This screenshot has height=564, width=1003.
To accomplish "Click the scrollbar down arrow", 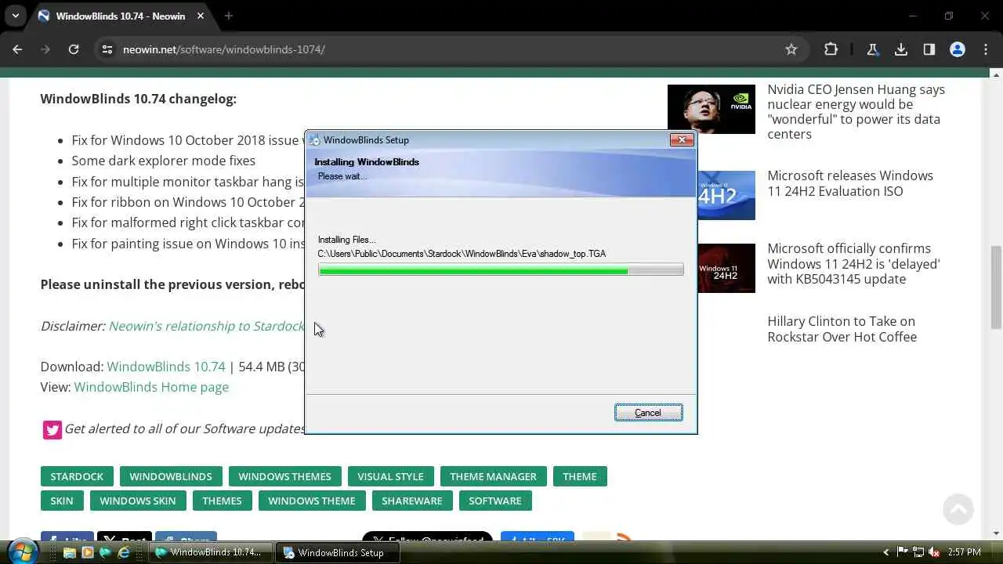I will tap(996, 533).
